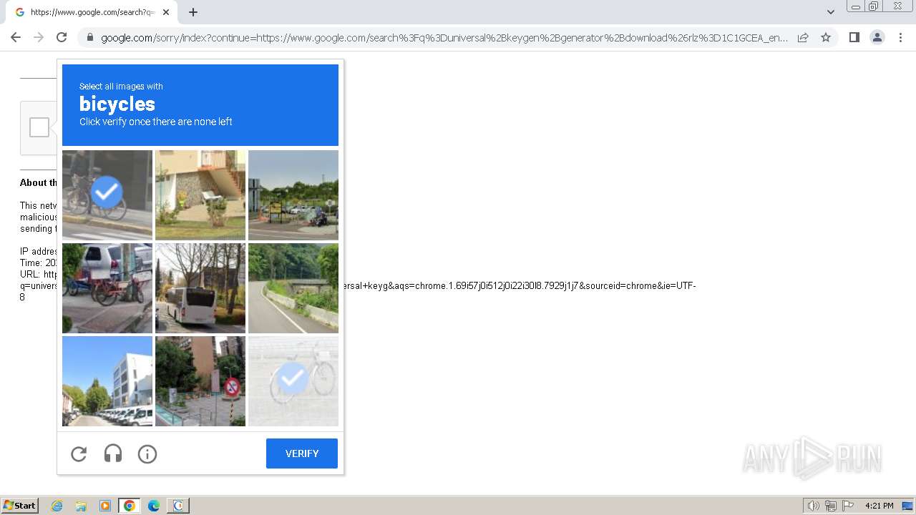
Task: Open captcha help info icon
Action: click(147, 453)
